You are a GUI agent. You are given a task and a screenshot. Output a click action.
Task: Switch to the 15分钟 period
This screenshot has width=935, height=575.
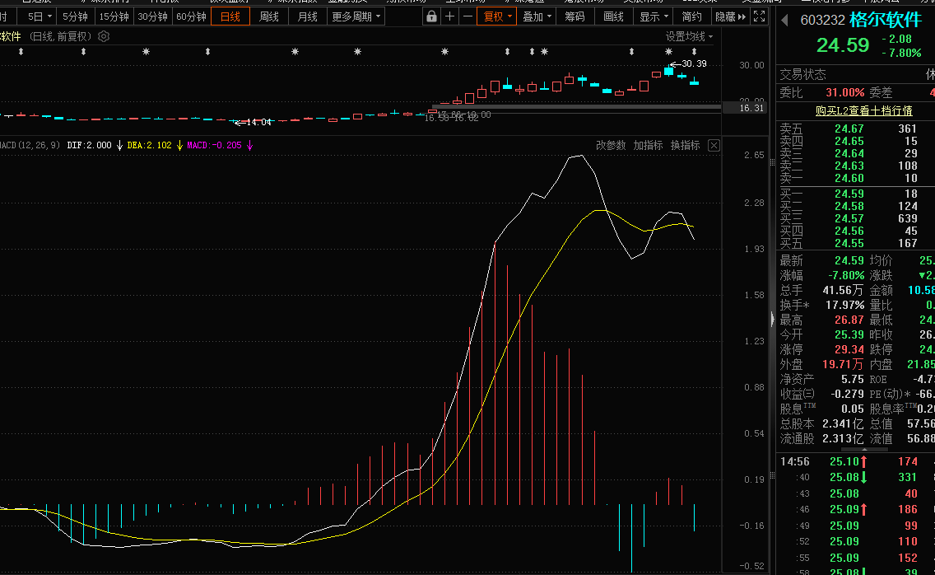point(114,16)
